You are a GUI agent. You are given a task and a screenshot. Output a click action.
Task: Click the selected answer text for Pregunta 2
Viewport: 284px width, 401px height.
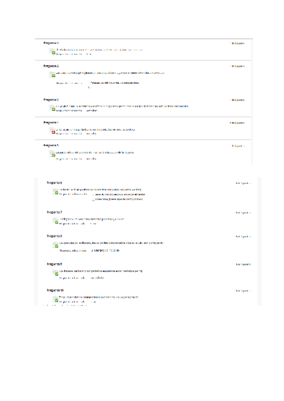coord(115,83)
